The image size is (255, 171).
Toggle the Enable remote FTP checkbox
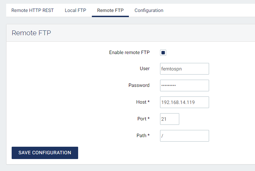pos(163,53)
